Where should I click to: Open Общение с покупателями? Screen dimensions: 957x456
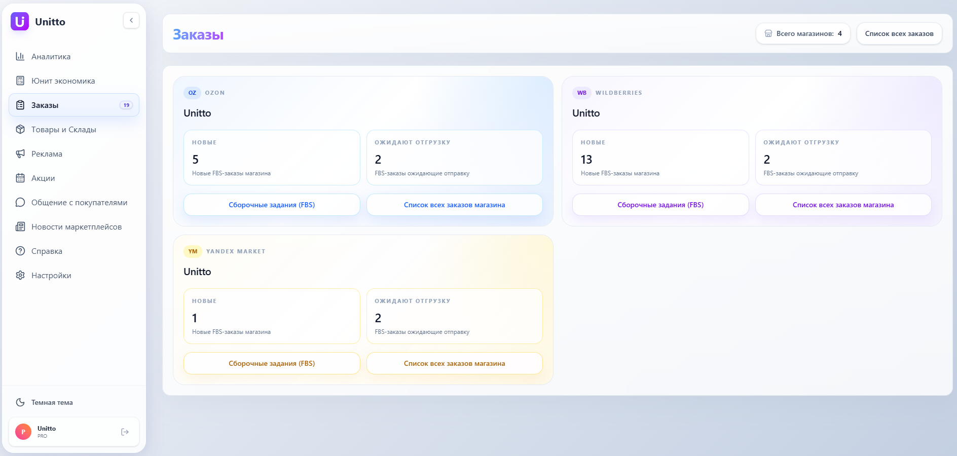74,202
